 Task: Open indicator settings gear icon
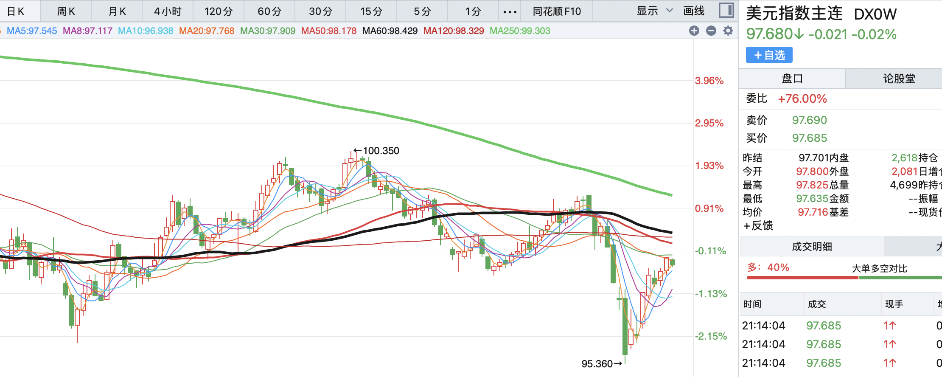[728, 31]
